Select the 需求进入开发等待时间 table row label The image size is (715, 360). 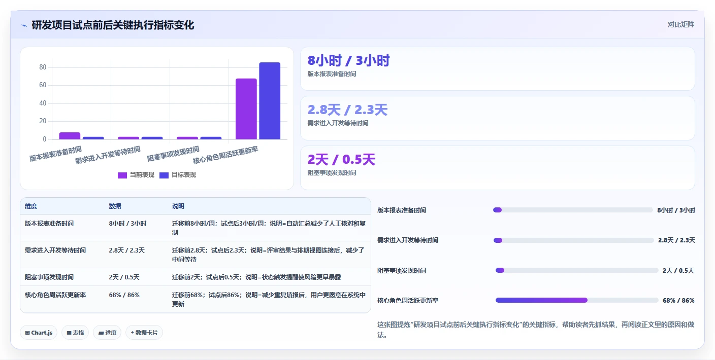coord(55,250)
